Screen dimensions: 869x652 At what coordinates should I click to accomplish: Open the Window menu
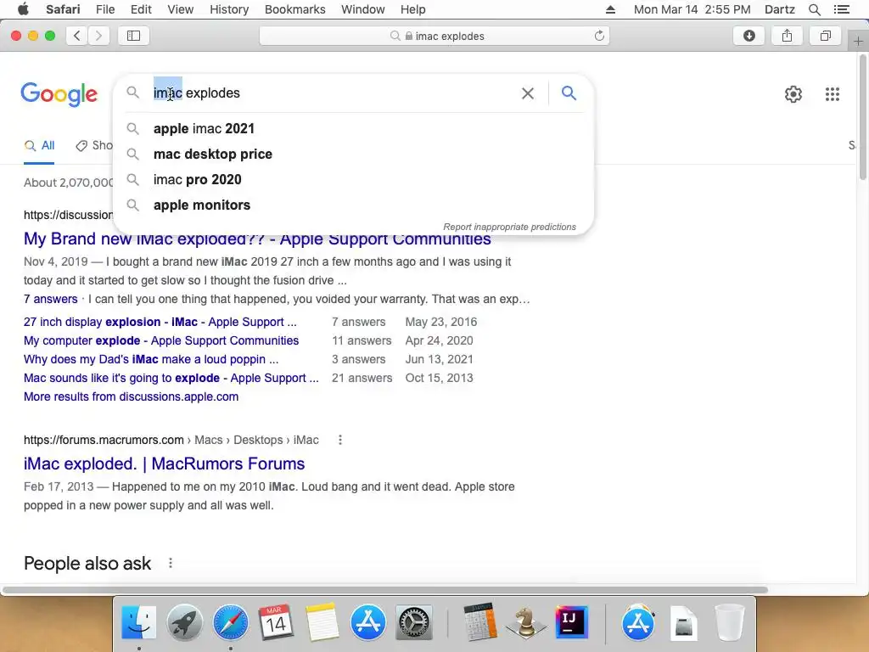(363, 9)
